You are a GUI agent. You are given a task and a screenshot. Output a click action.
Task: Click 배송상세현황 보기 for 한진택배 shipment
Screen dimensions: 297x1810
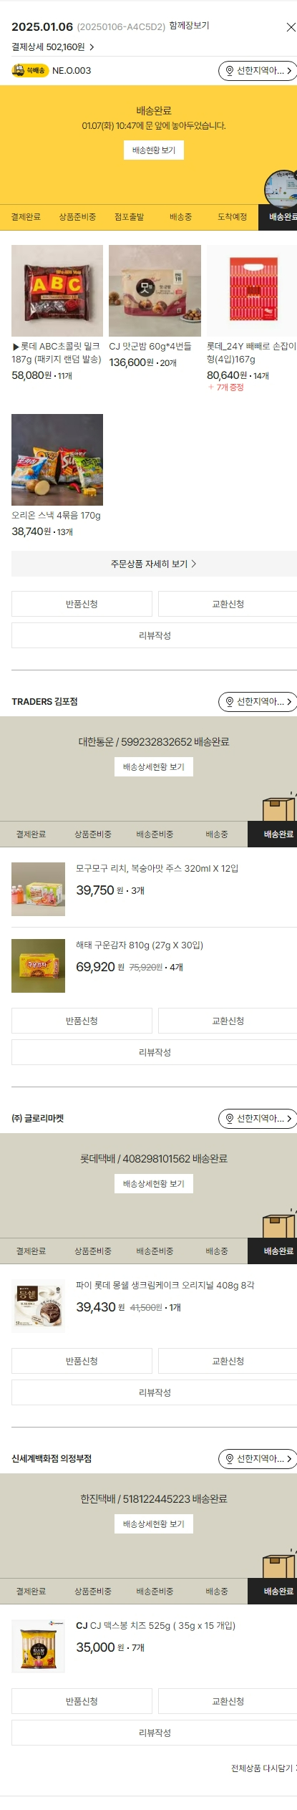click(154, 1524)
